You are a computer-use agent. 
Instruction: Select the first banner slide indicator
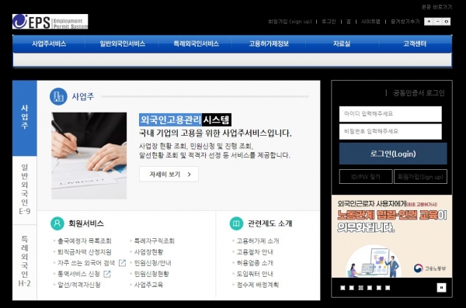343,288
